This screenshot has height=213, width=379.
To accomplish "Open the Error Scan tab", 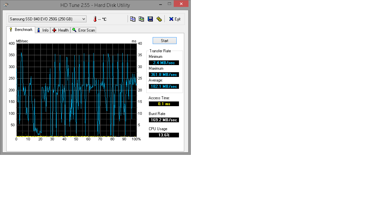I will tap(83, 30).
